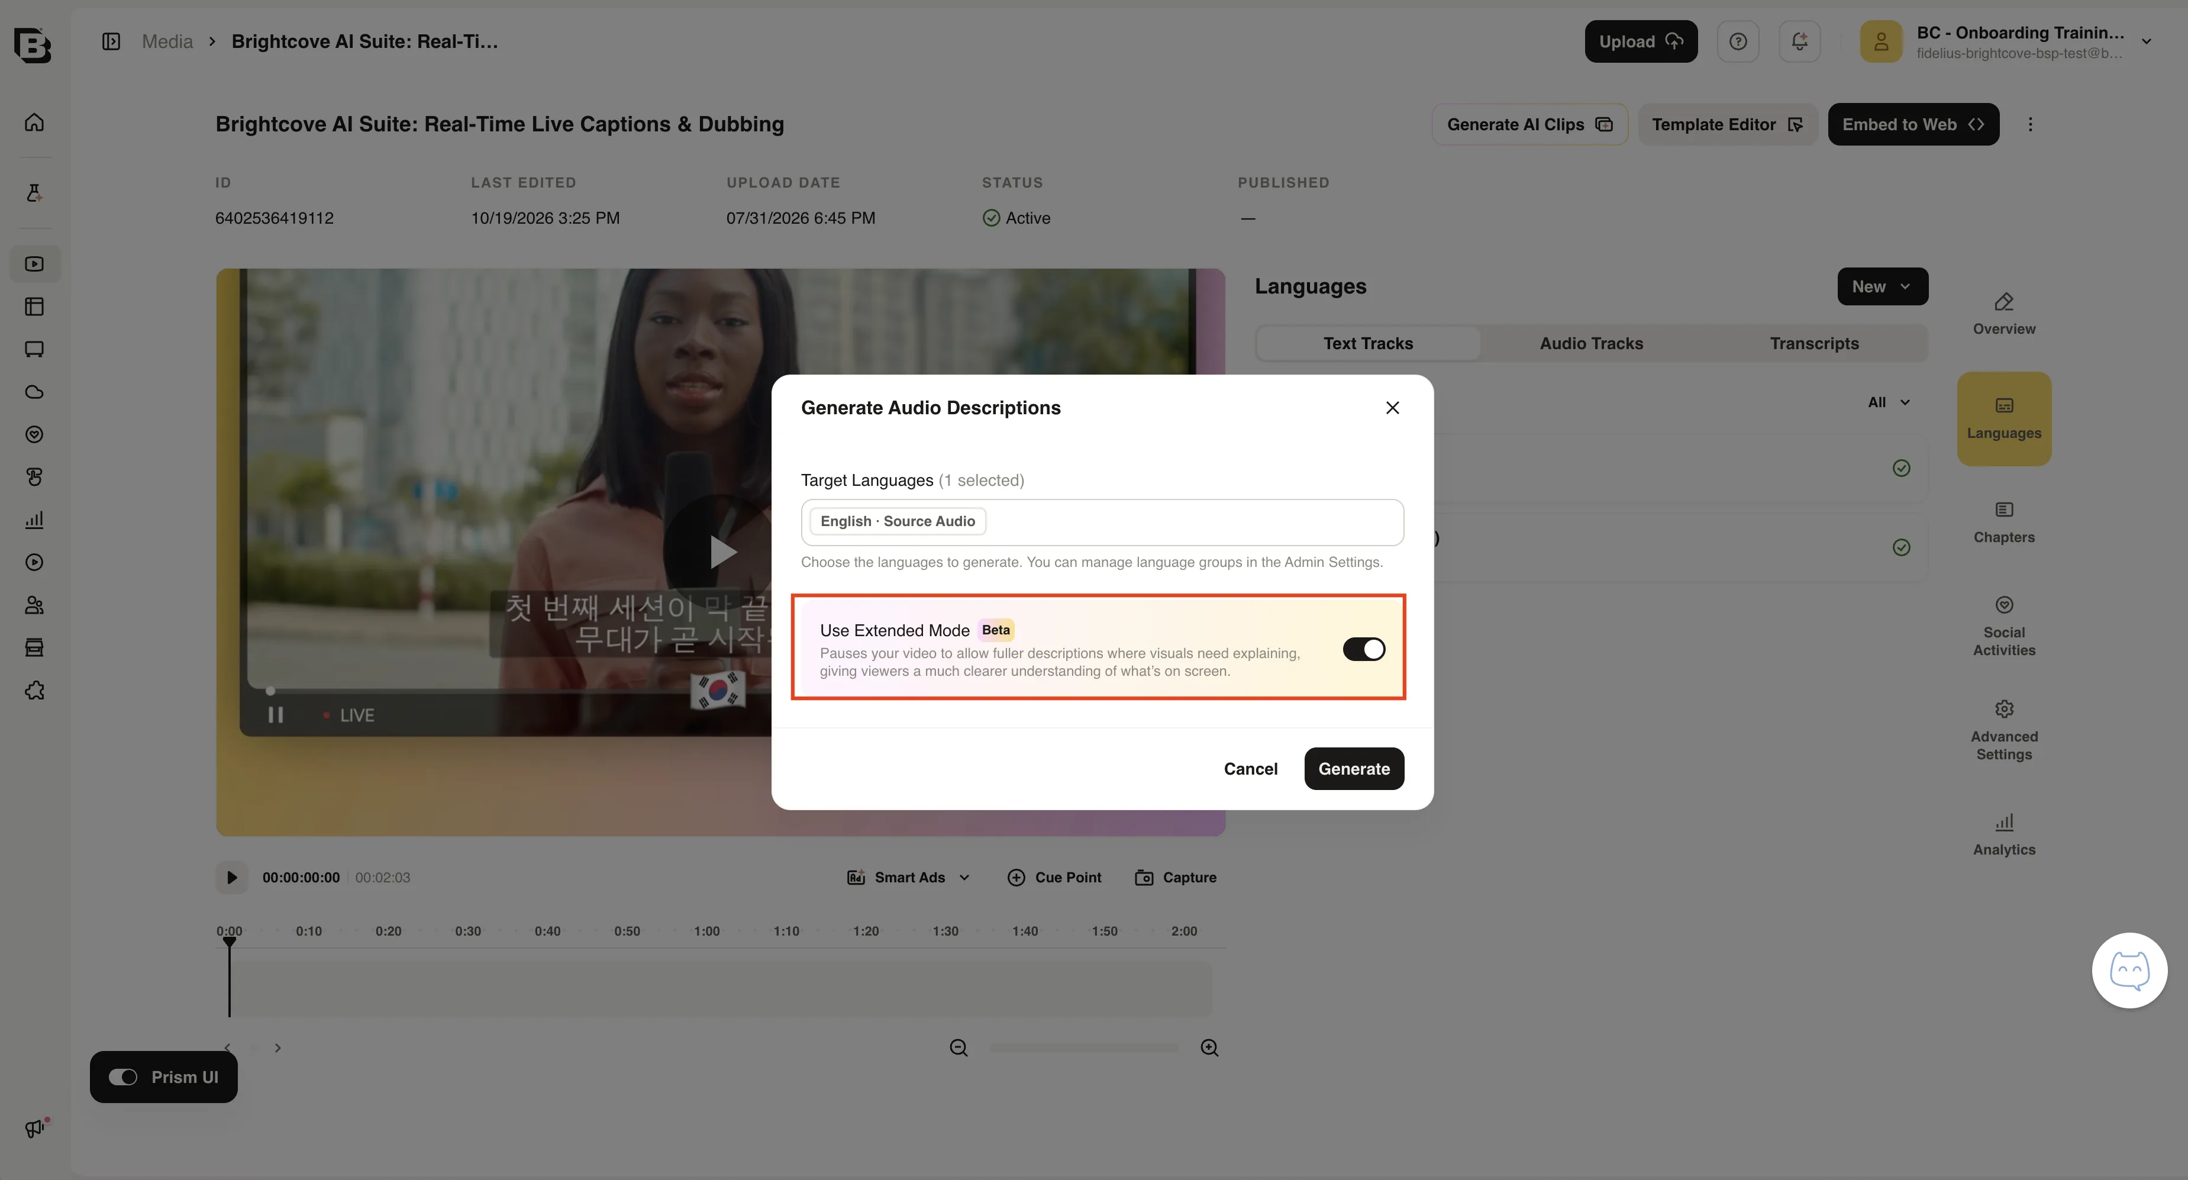
Task: Open the Overview side panel
Action: (2003, 314)
